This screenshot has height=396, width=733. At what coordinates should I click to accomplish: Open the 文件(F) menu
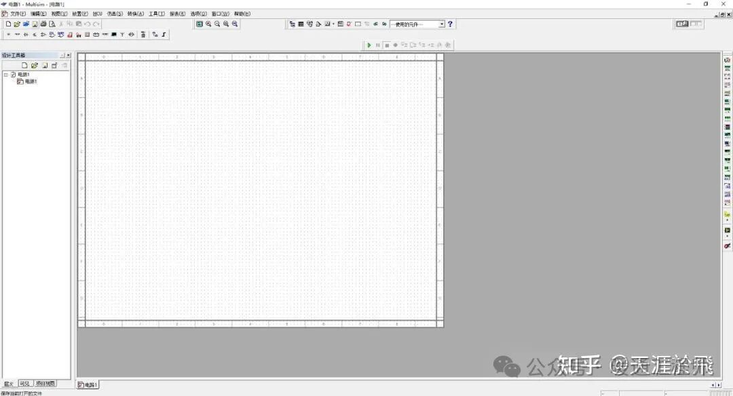tap(18, 14)
